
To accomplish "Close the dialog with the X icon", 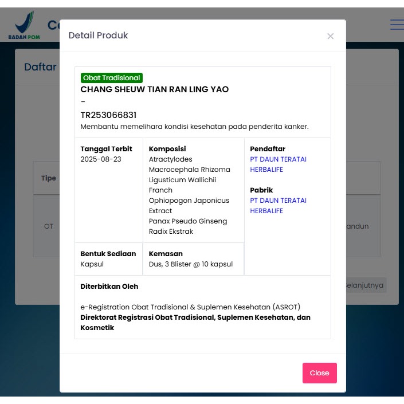I will pyautogui.click(x=330, y=36).
